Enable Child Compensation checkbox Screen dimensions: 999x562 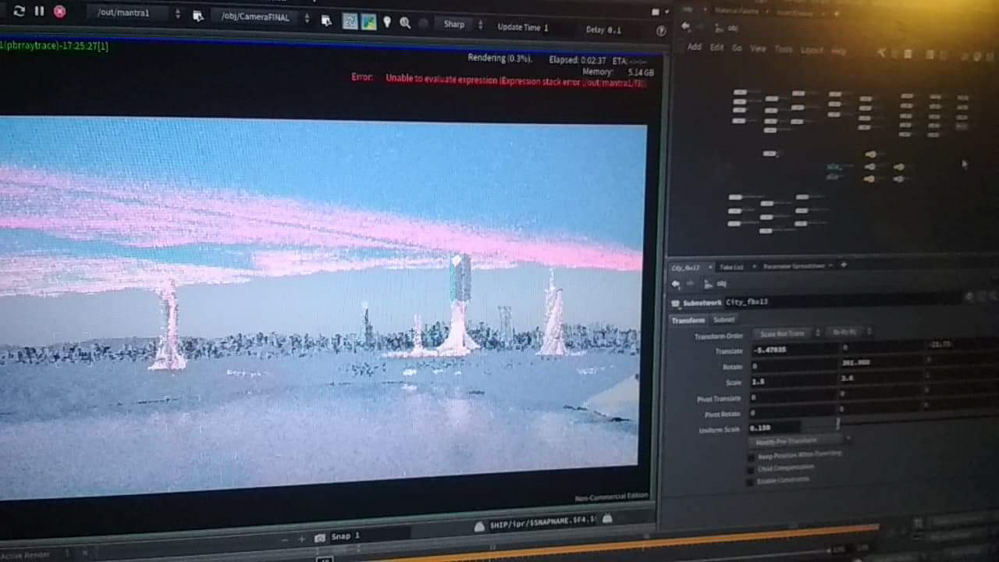752,471
